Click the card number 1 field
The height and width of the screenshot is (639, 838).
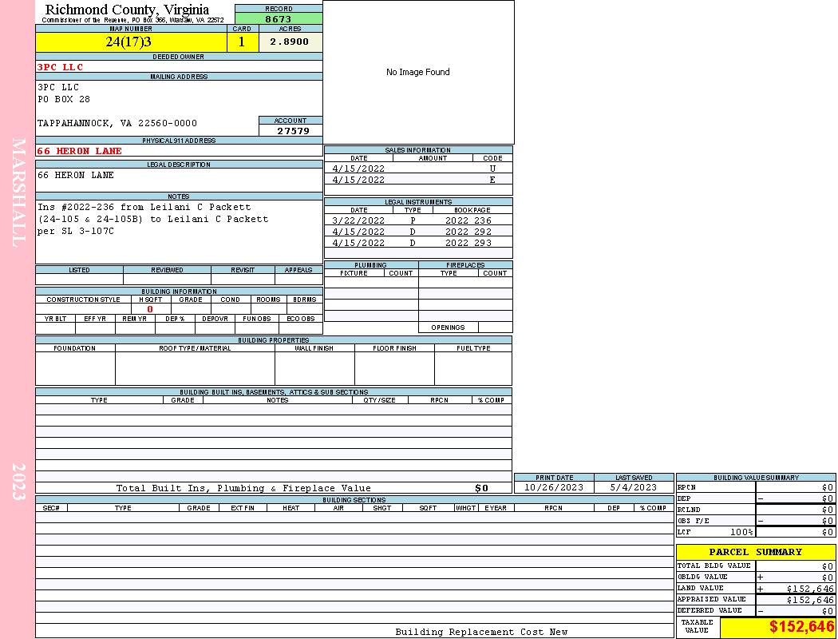click(x=242, y=42)
